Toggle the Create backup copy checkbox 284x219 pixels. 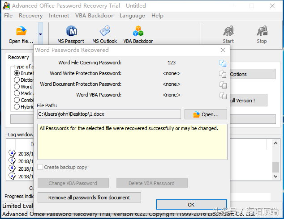click(x=40, y=167)
